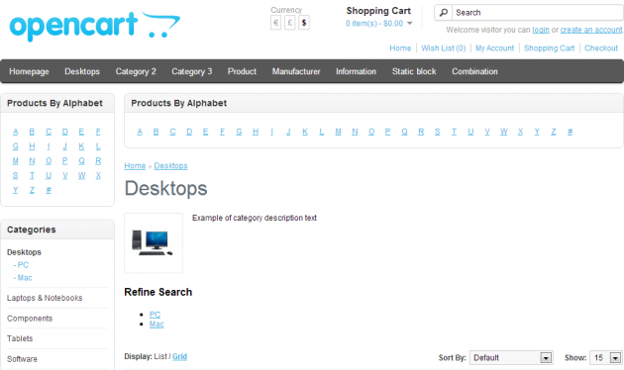The height and width of the screenshot is (370, 624).
Task: Go to Home in top links
Action: tap(400, 48)
